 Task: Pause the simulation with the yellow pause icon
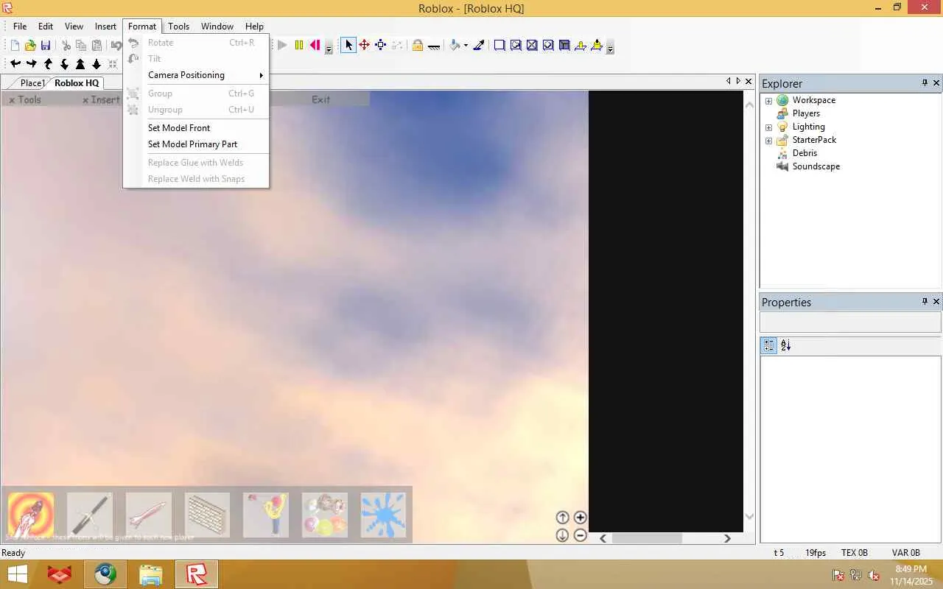pyautogui.click(x=298, y=45)
